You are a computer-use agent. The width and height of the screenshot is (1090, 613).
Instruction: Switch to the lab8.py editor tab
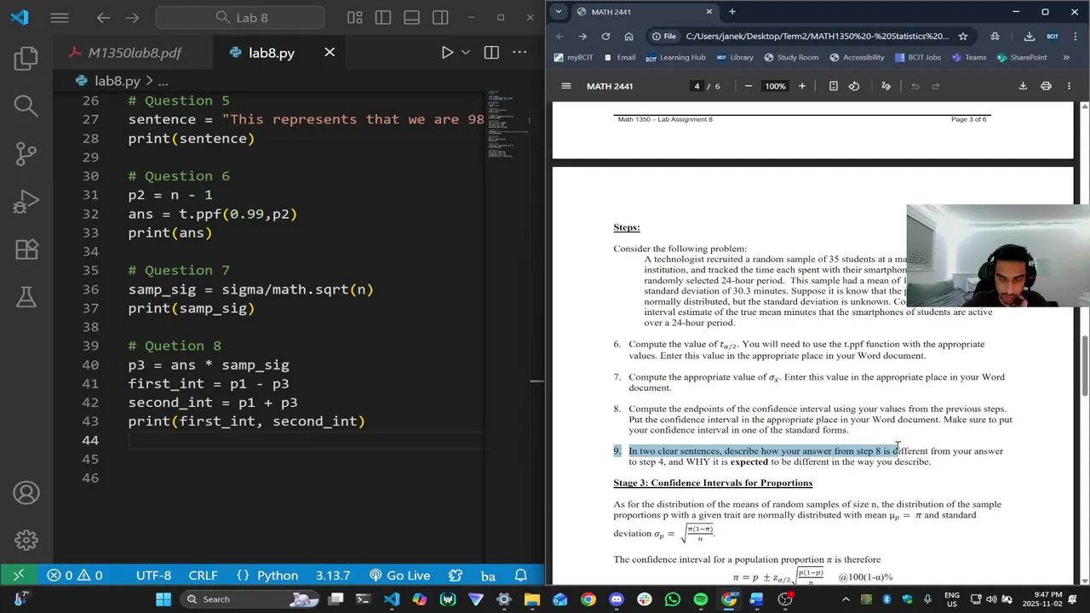click(x=272, y=53)
